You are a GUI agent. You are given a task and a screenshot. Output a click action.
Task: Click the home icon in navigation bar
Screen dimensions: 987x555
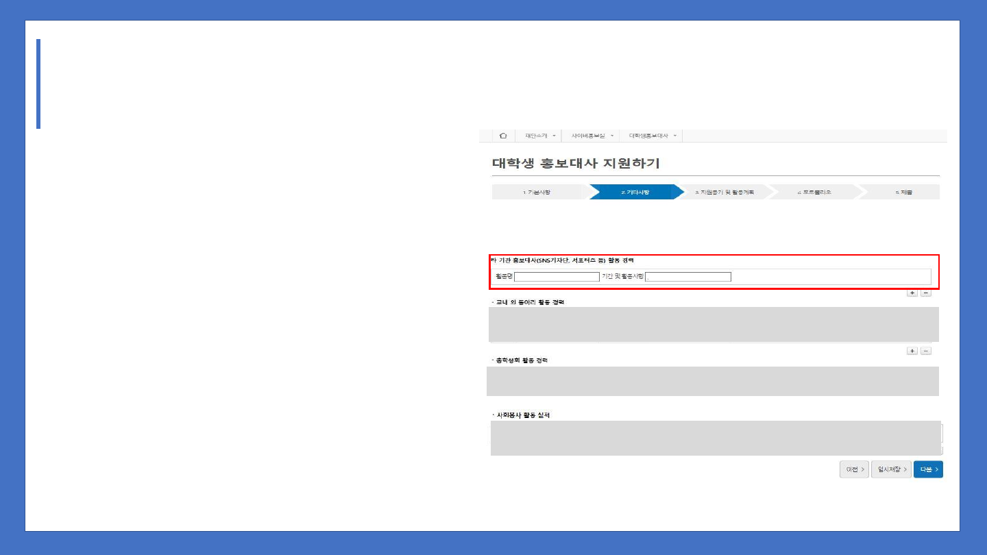(503, 136)
